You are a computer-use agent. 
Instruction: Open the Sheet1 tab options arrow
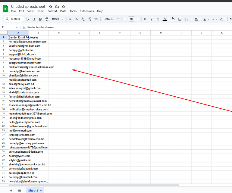tap(41, 191)
